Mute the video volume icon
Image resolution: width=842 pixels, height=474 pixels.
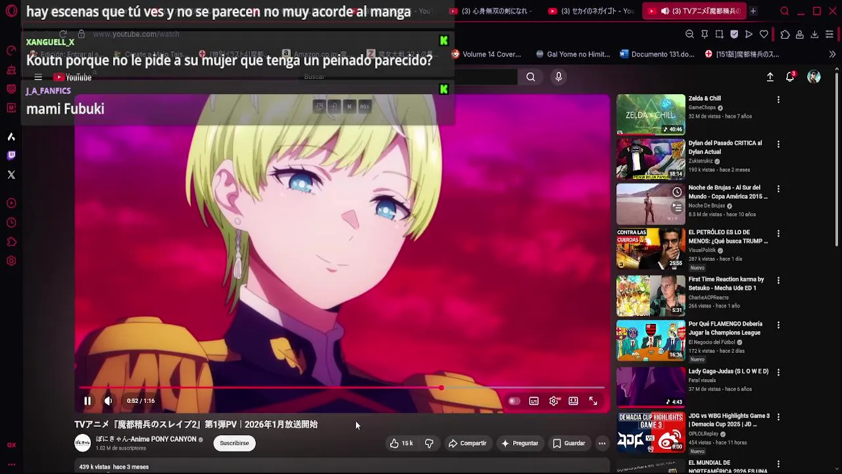point(108,401)
